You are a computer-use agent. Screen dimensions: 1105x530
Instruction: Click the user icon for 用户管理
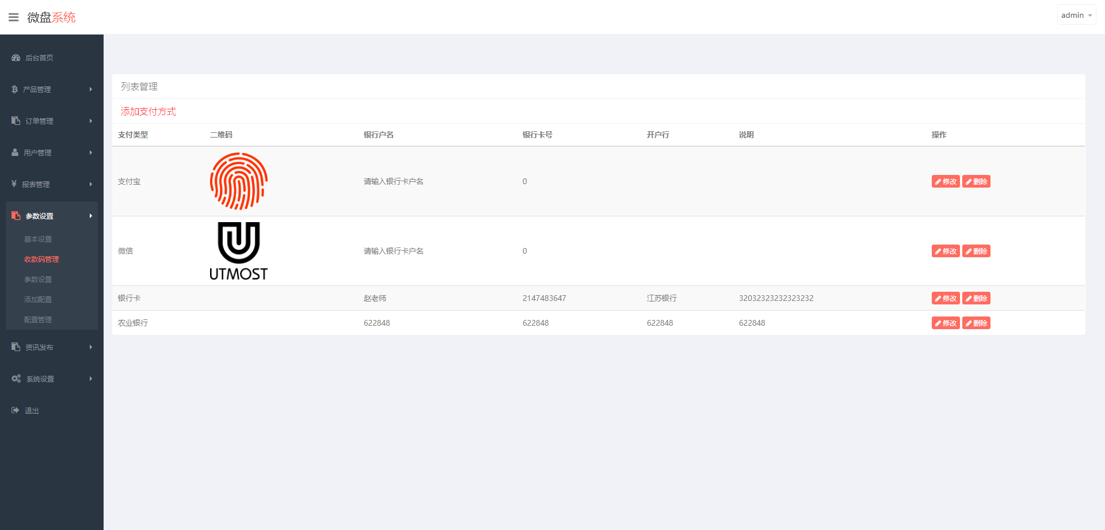tap(15, 152)
